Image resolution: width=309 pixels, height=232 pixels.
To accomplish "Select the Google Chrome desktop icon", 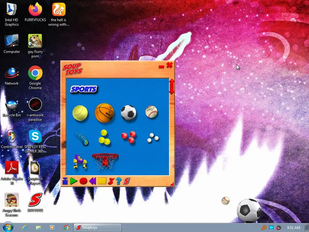I will [x=35, y=78].
